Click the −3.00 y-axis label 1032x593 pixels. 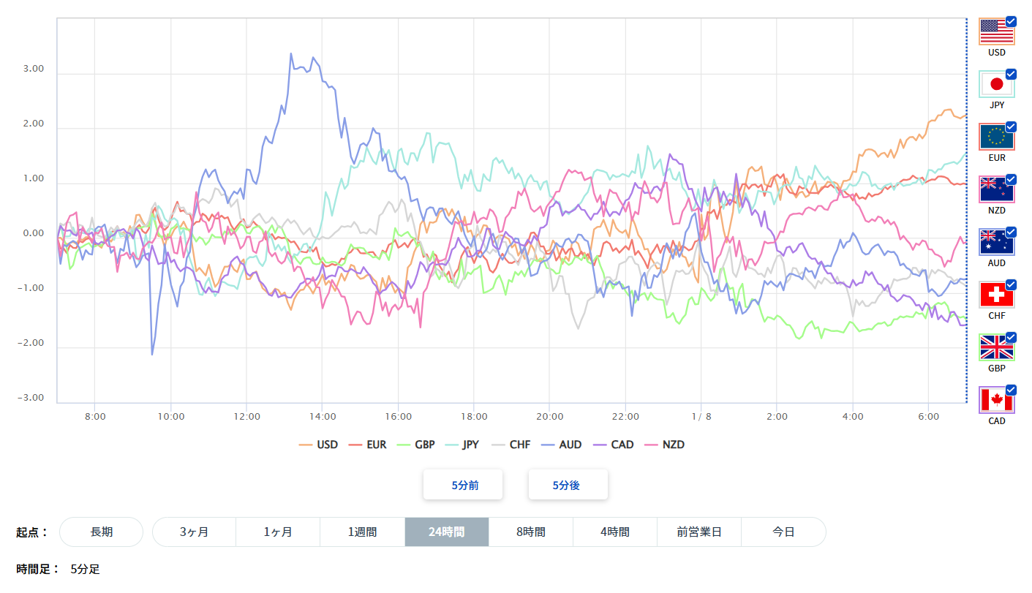coord(31,398)
